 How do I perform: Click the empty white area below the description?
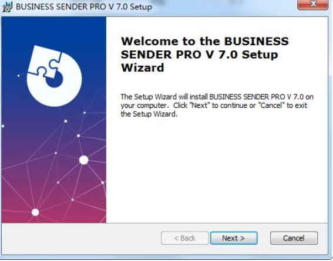217,170
